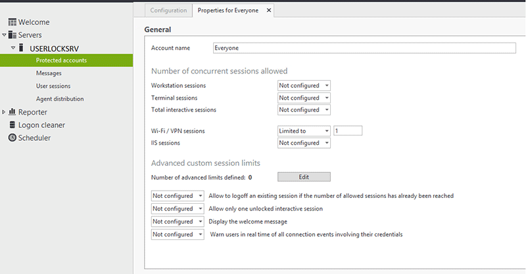526x274 pixels.
Task: Click the Logon cleaner database icon
Action: pos(12,125)
